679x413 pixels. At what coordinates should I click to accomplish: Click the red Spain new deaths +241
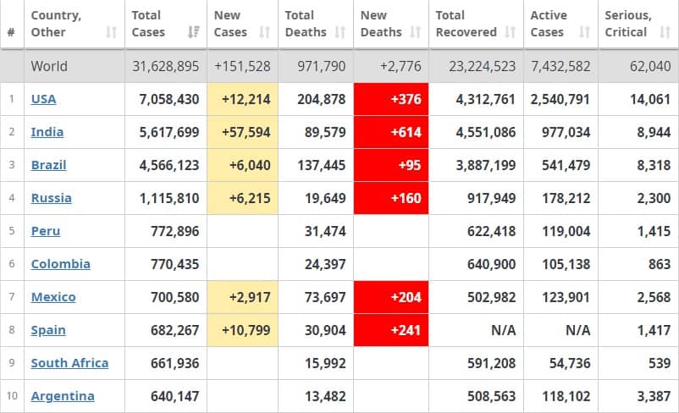[391, 330]
